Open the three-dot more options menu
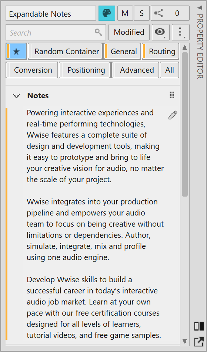The image size is (207, 352). coord(181,32)
